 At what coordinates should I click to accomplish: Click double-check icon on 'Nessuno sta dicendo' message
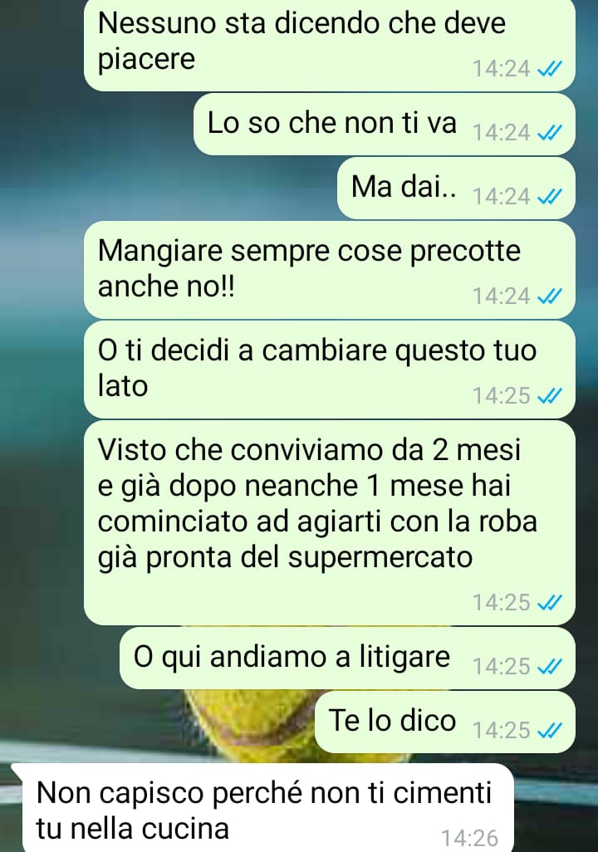[549, 68]
